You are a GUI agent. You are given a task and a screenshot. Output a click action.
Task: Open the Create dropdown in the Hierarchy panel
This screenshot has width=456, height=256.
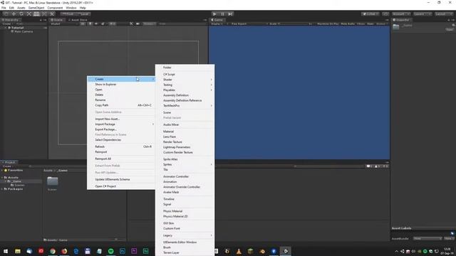[7, 23]
